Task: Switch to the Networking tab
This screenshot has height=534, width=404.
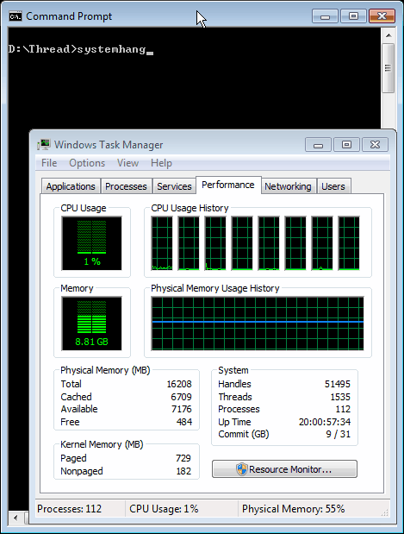Action: 288,186
